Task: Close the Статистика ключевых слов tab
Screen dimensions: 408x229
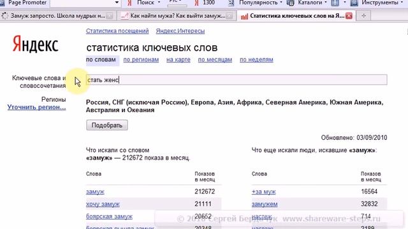Action: tap(349, 16)
